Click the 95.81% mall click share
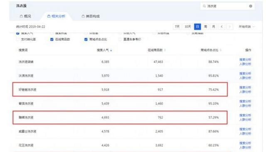Viewport: 266px width, 152px height. (x=214, y=76)
